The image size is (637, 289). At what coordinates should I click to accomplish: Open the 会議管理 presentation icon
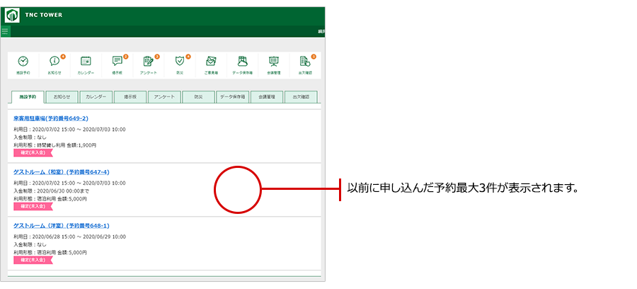[273, 62]
